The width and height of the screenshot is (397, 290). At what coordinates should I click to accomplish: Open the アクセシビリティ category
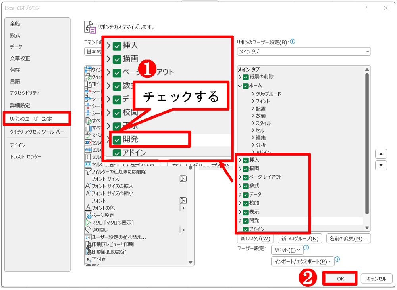[x=25, y=93]
